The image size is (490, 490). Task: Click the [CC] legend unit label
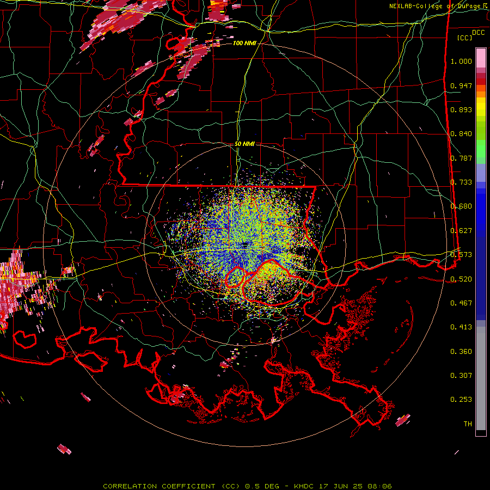(464, 38)
